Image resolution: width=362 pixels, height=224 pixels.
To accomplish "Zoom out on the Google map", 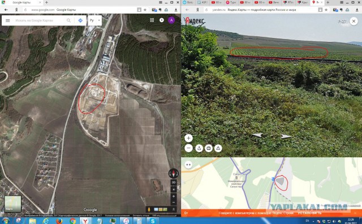I will tap(174, 203).
